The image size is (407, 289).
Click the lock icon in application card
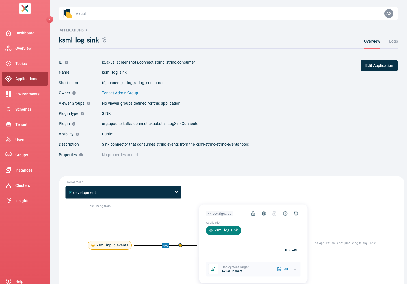point(253,214)
